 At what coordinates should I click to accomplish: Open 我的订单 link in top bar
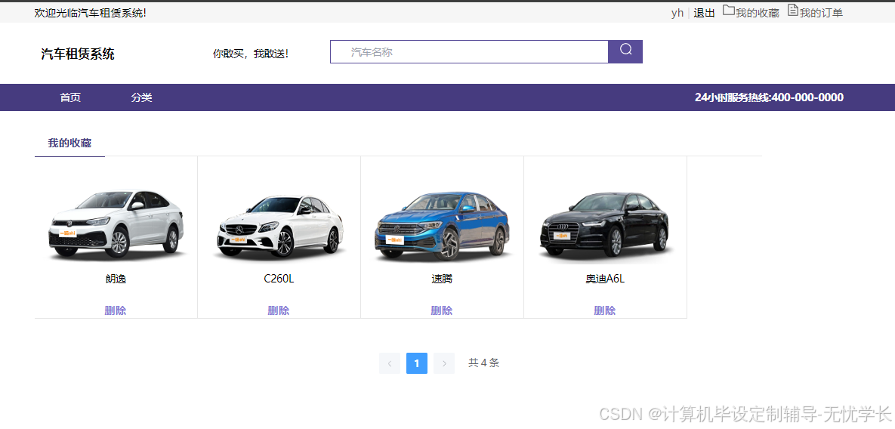822,13
